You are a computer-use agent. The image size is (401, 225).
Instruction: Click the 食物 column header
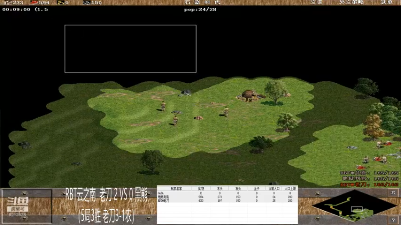(201, 189)
